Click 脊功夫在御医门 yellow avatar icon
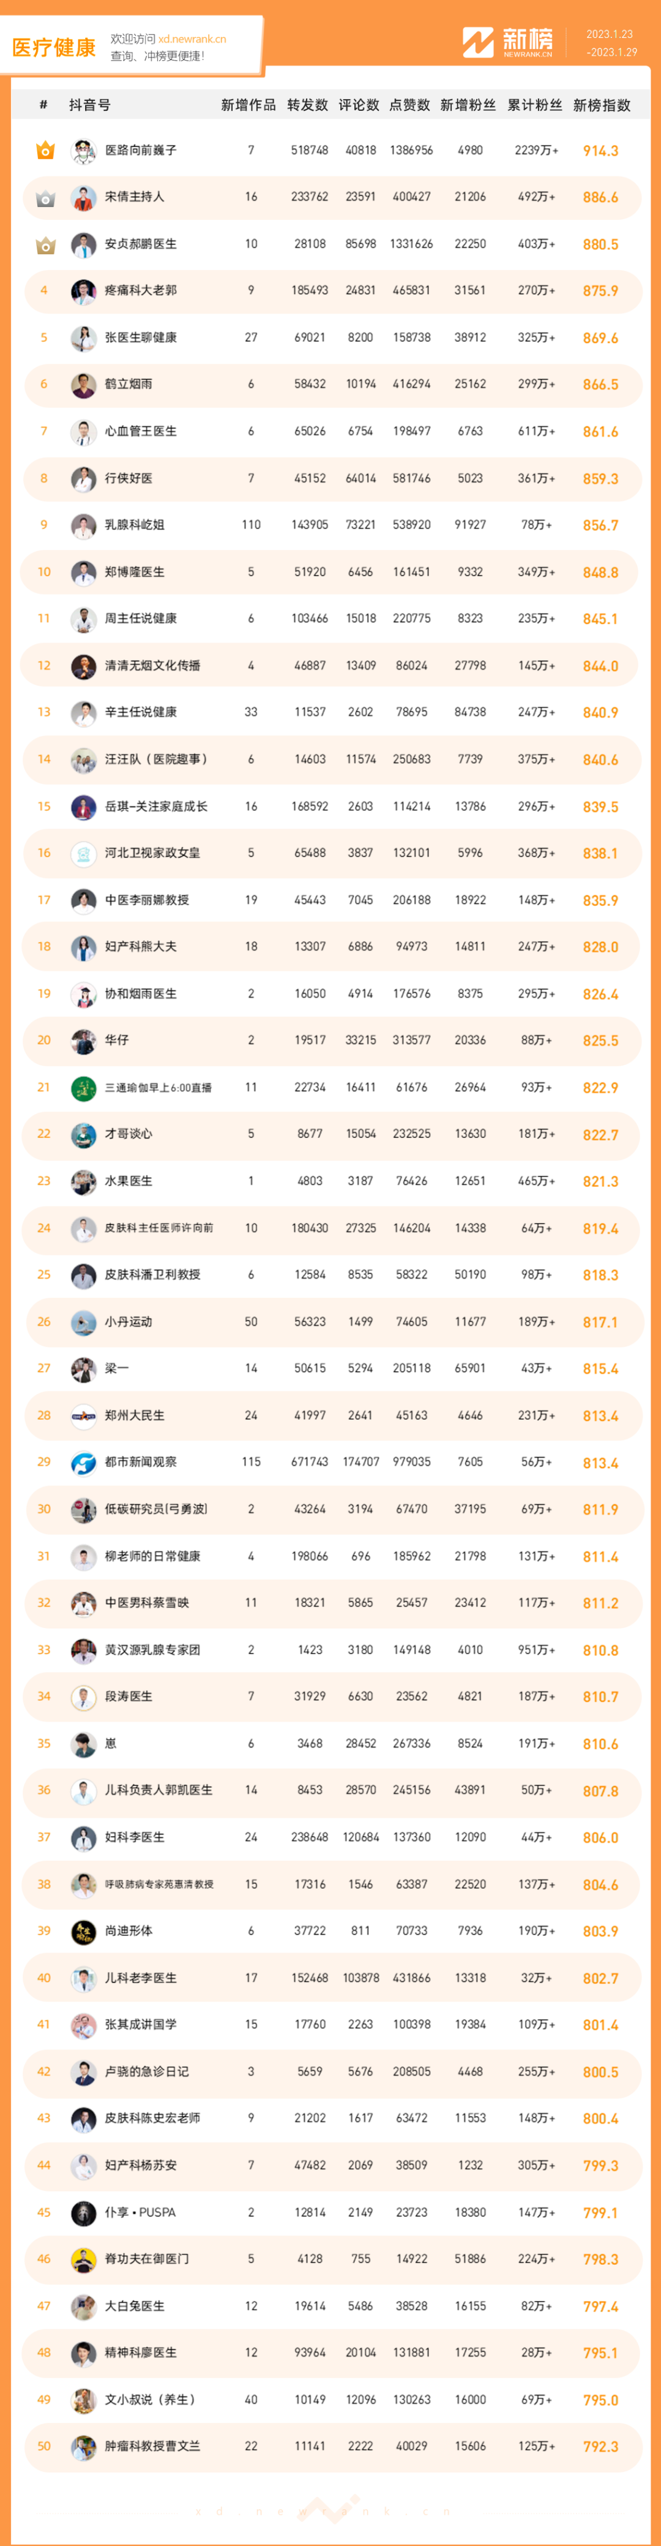The image size is (661, 2546). (84, 2258)
